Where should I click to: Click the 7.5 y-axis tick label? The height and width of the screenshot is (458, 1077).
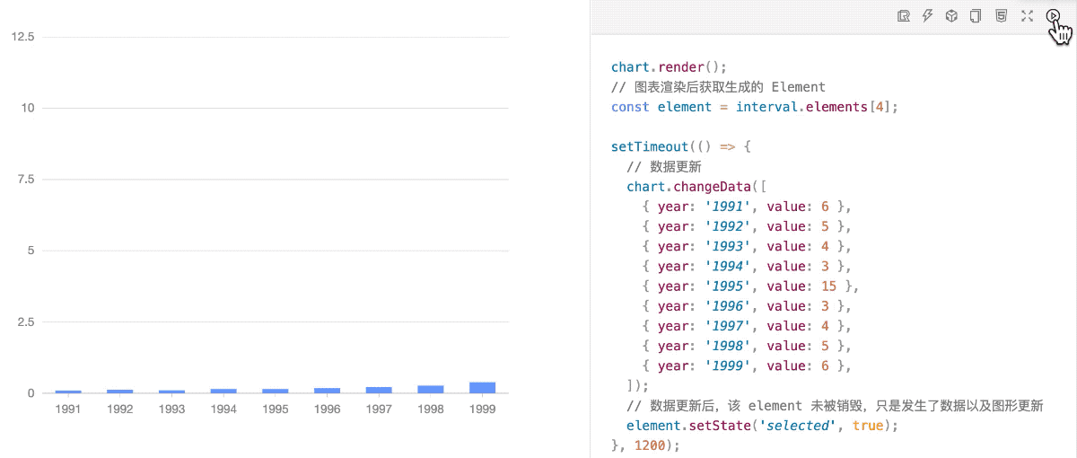click(x=26, y=179)
